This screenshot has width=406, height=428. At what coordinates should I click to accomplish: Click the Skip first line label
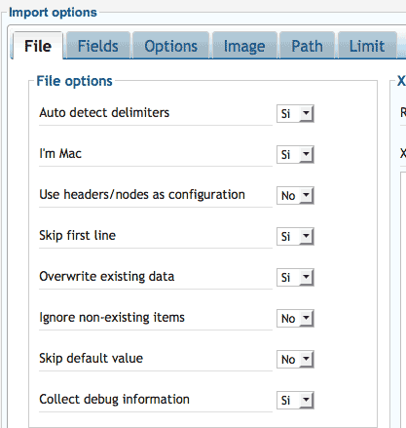point(77,236)
